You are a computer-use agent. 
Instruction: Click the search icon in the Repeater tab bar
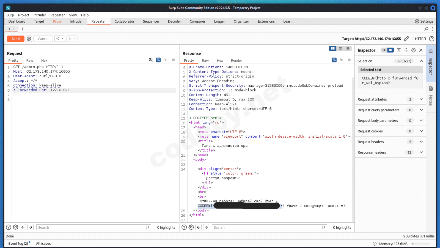click(426, 29)
